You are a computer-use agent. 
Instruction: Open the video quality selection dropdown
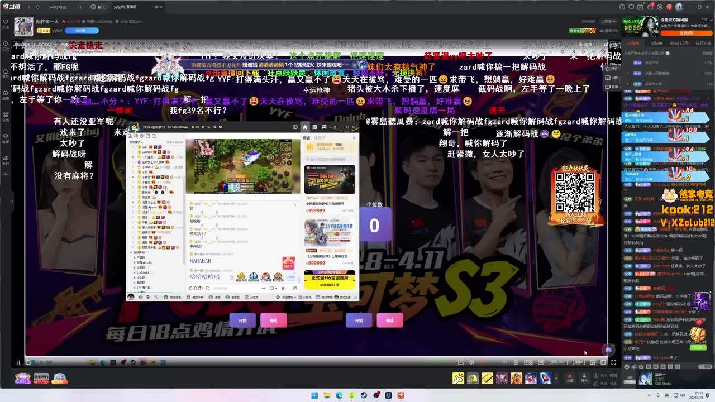click(x=557, y=362)
